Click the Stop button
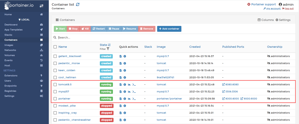 click(73, 29)
